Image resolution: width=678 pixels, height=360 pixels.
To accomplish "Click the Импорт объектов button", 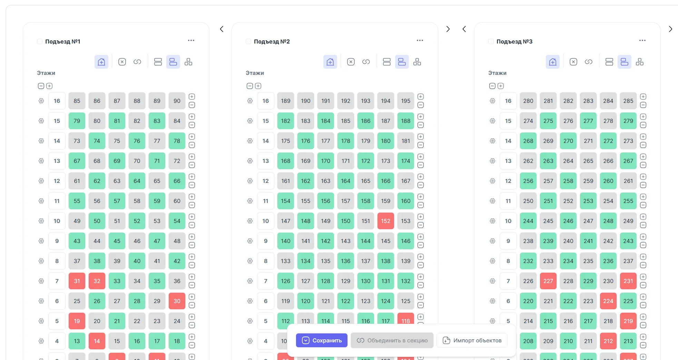I will tap(472, 340).
